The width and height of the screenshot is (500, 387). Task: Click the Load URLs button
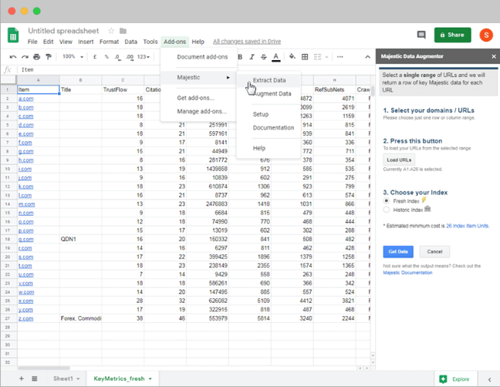(399, 160)
